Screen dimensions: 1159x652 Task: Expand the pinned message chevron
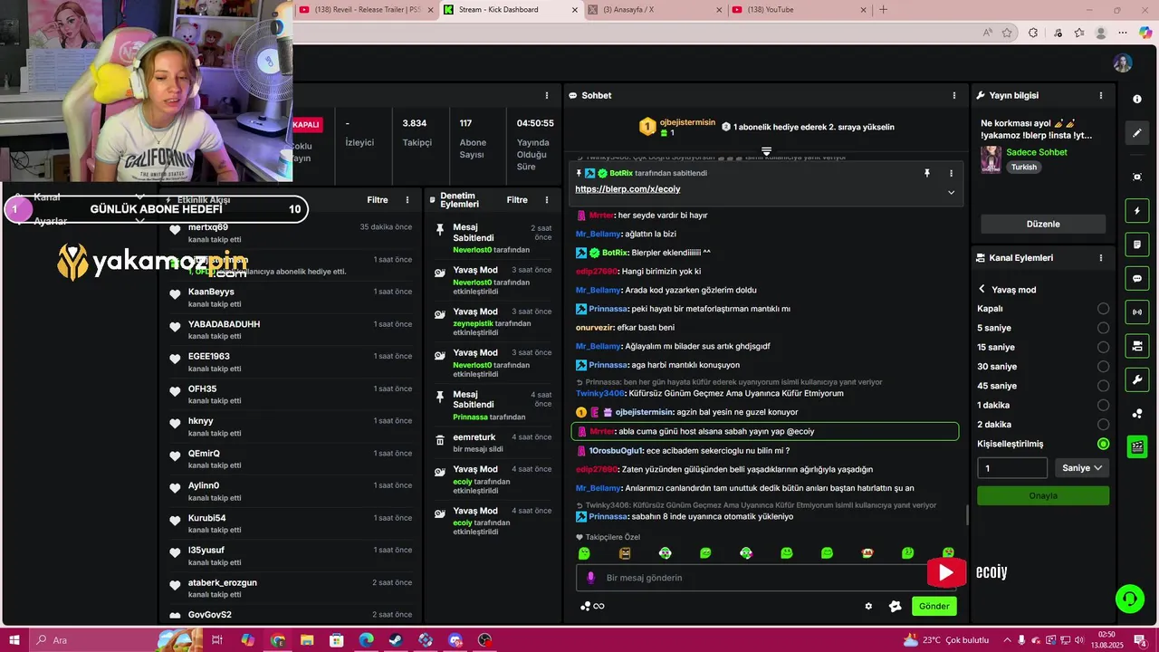click(951, 192)
